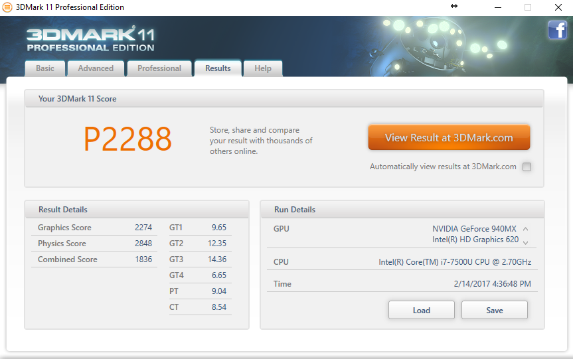Image resolution: width=573 pixels, height=359 pixels.
Task: Click View Result at 3DMark.com button
Action: [449, 137]
